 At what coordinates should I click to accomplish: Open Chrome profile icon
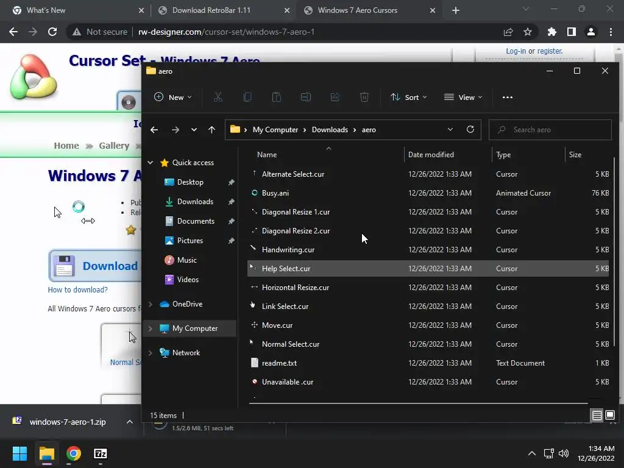[591, 32]
